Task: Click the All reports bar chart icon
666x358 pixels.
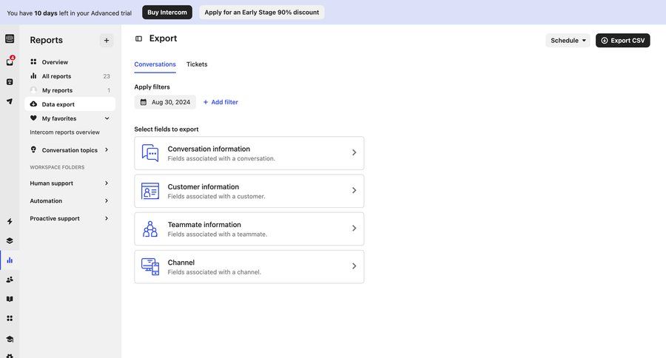Action: click(x=33, y=75)
